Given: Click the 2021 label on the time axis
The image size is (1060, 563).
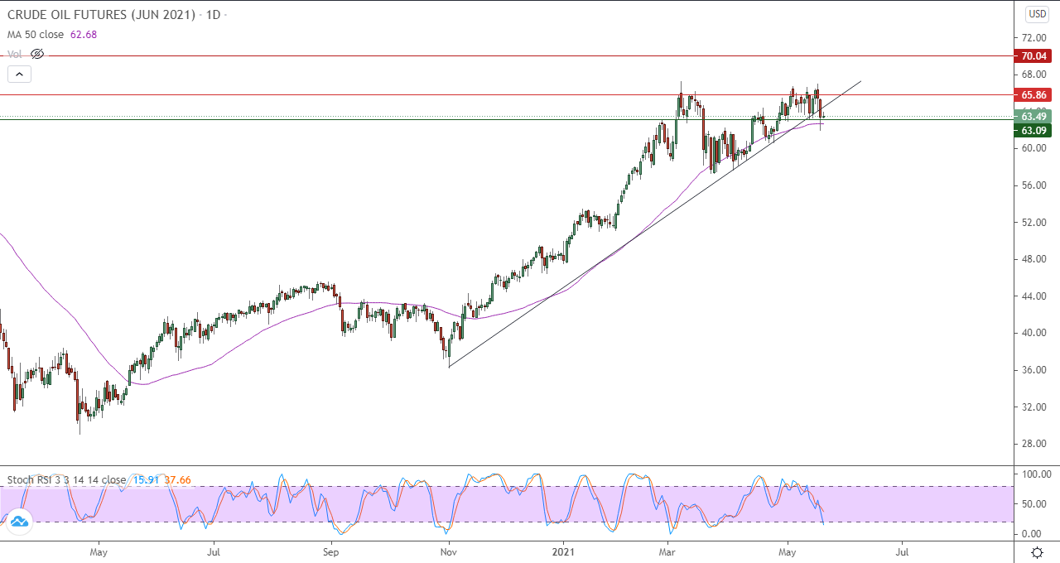Looking at the screenshot, I should (564, 551).
